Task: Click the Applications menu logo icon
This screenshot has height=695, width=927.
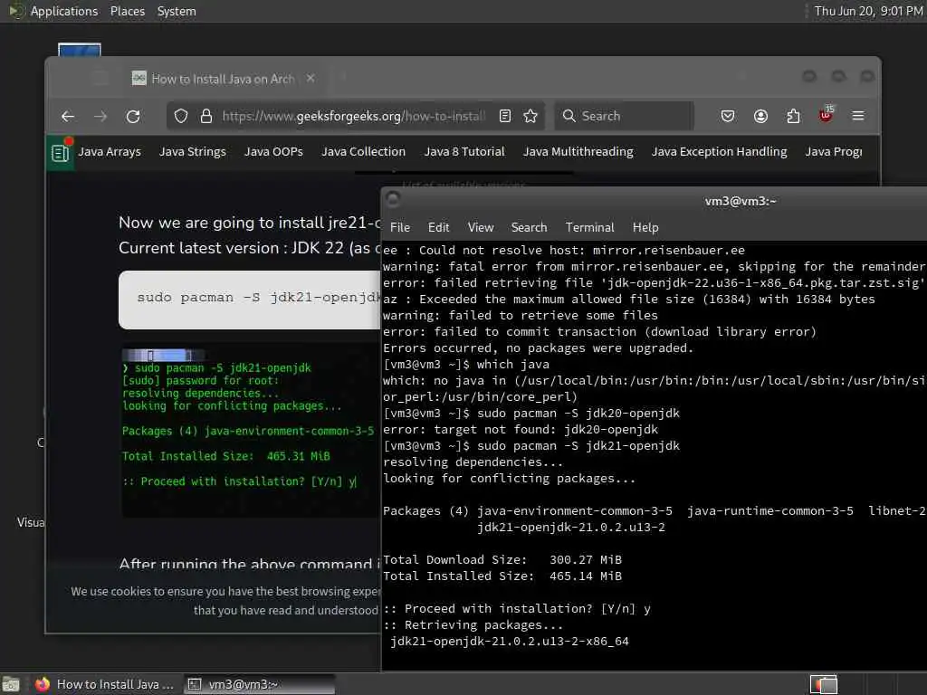Action: tap(16, 11)
